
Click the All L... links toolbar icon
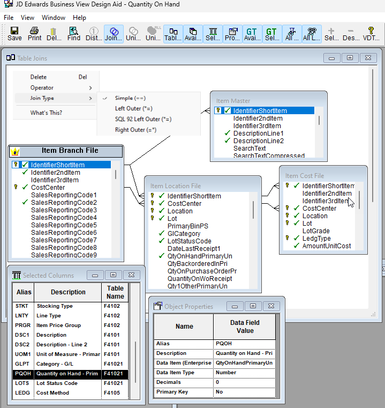pyautogui.click(x=312, y=34)
